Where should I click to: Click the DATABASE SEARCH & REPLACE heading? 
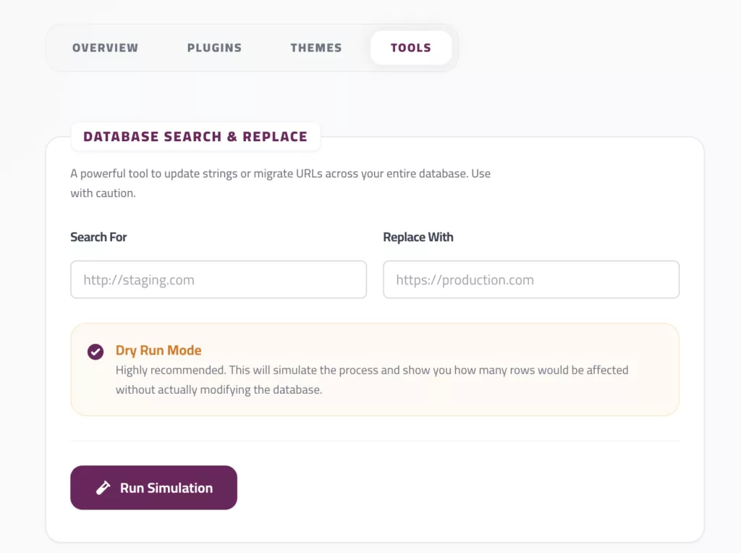click(x=195, y=136)
